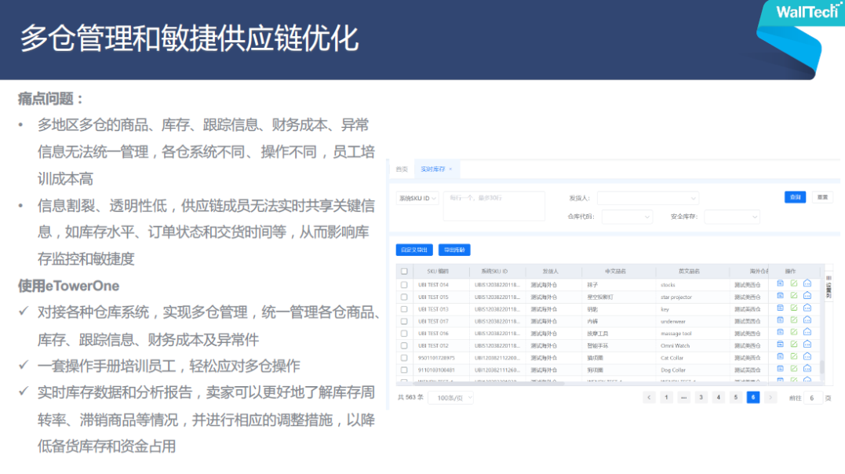Open the 系统SKU ID search-type dropdown
The height and width of the screenshot is (474, 845).
pyautogui.click(x=417, y=199)
